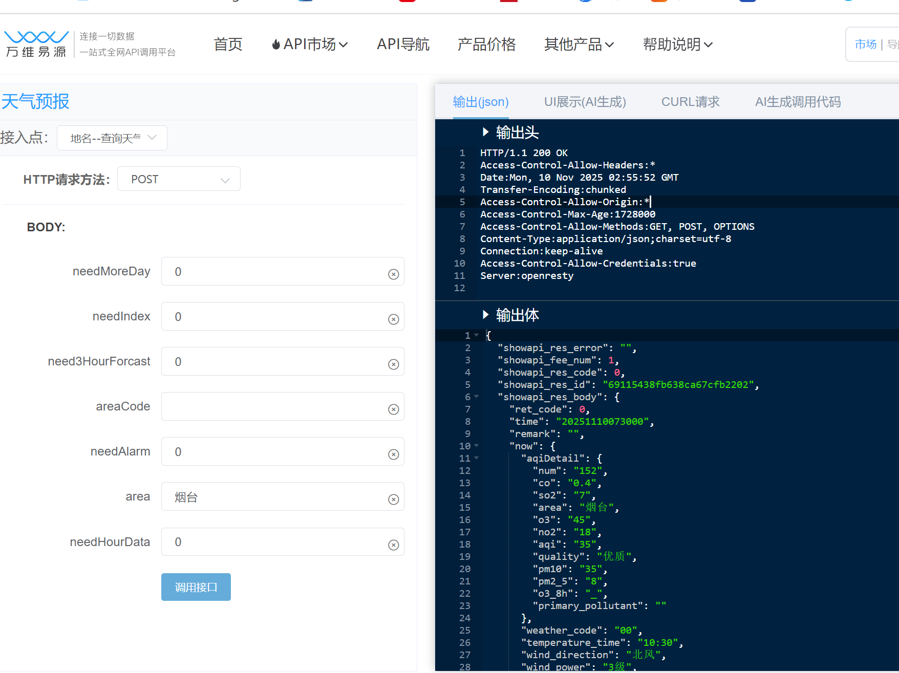Clear the needMoreDay field
899x673 pixels.
[x=393, y=274]
